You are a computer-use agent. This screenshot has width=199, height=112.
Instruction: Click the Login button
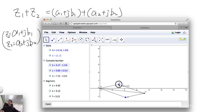(176, 32)
